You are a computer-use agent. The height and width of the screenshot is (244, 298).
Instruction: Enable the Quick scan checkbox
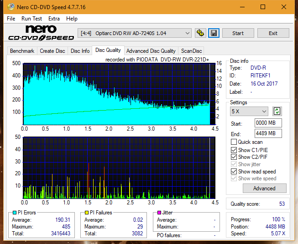[234, 142]
